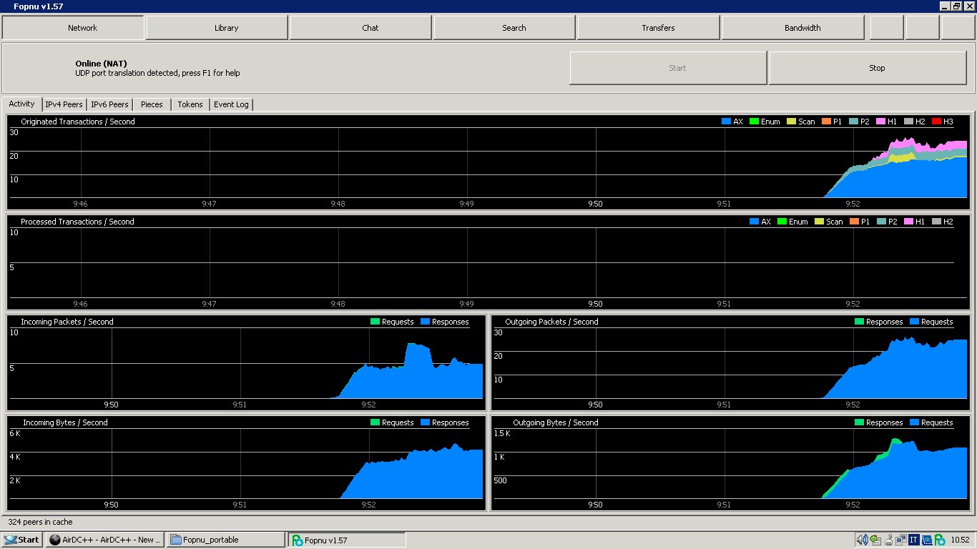Click Responses swatch in Incoming Packets legend
The height and width of the screenshot is (549, 977).
425,322
